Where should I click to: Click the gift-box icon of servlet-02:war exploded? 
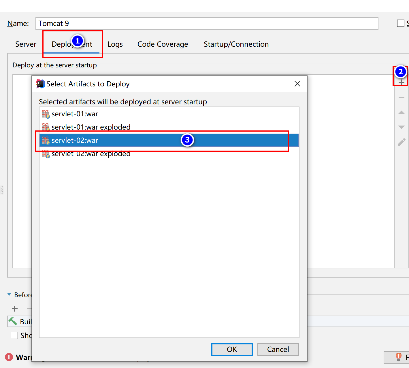(46, 154)
